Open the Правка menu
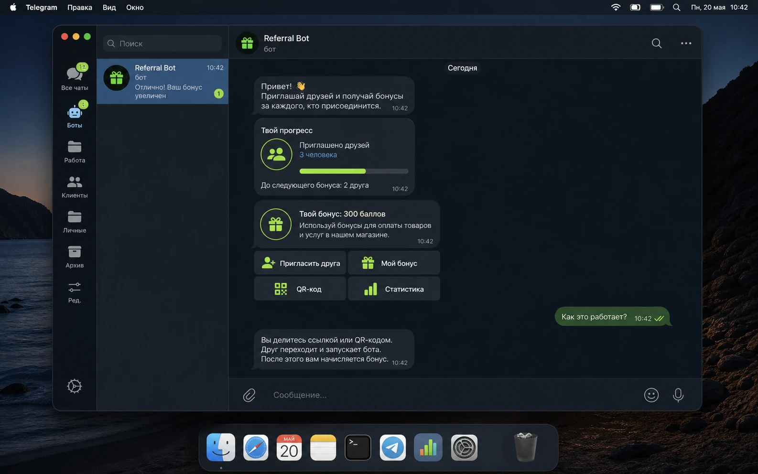This screenshot has height=474, width=758. (80, 7)
